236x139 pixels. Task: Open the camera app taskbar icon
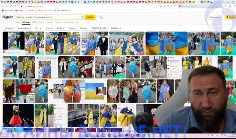(121, 135)
